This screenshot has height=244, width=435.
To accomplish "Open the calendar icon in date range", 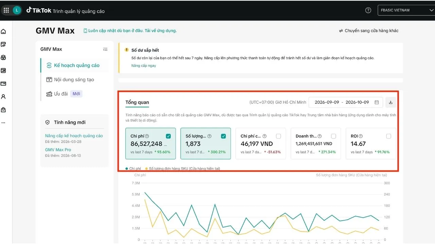I will [377, 102].
